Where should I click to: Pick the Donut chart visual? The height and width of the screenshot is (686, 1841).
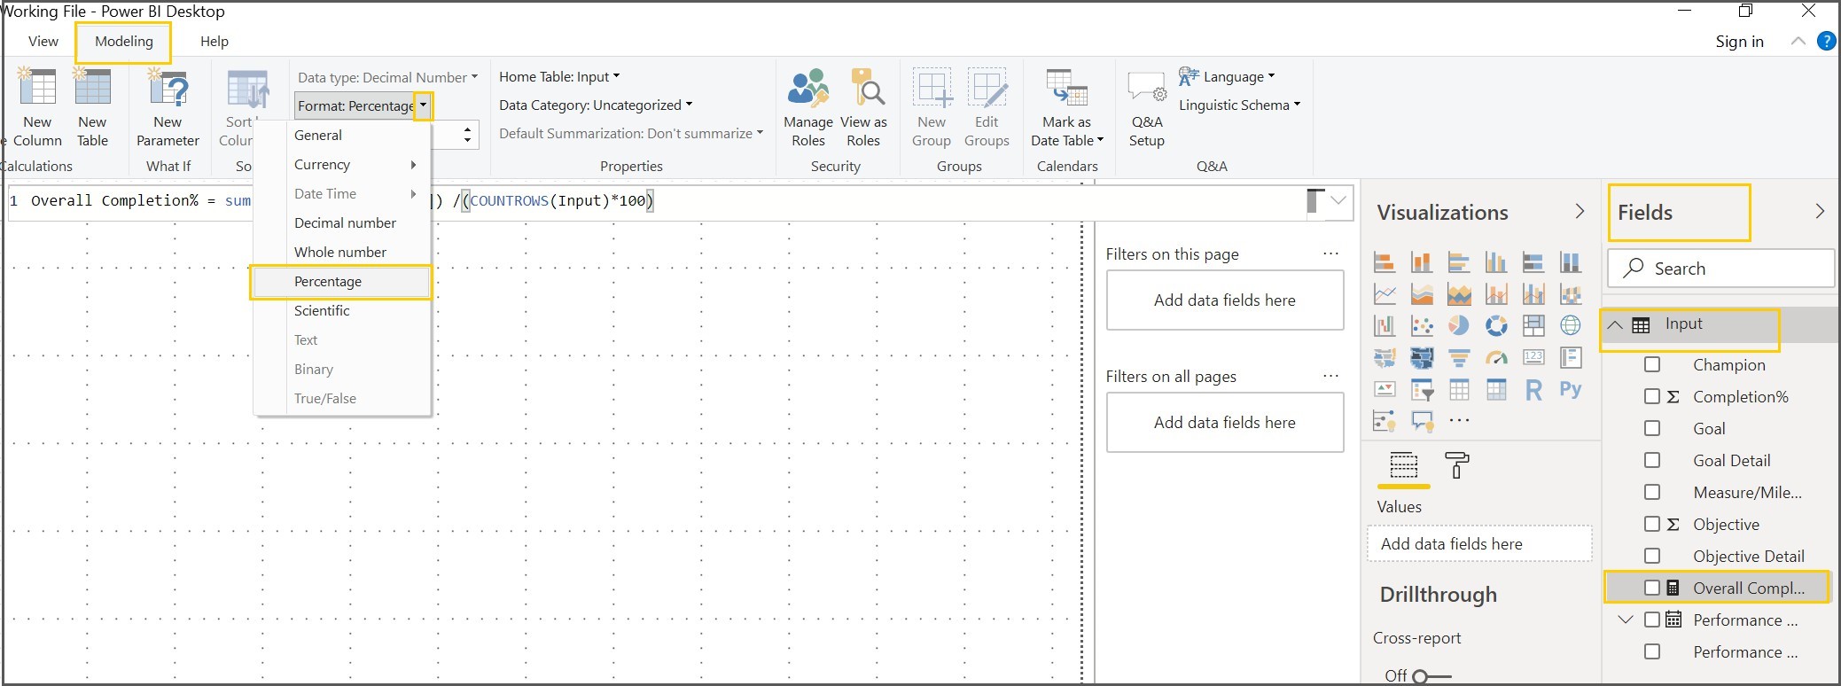point(1496,326)
